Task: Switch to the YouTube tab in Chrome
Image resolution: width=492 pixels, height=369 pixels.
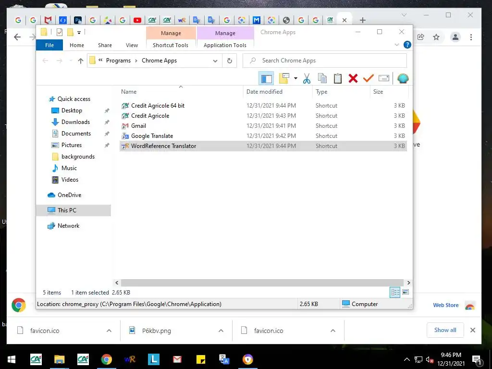Action: point(137,20)
